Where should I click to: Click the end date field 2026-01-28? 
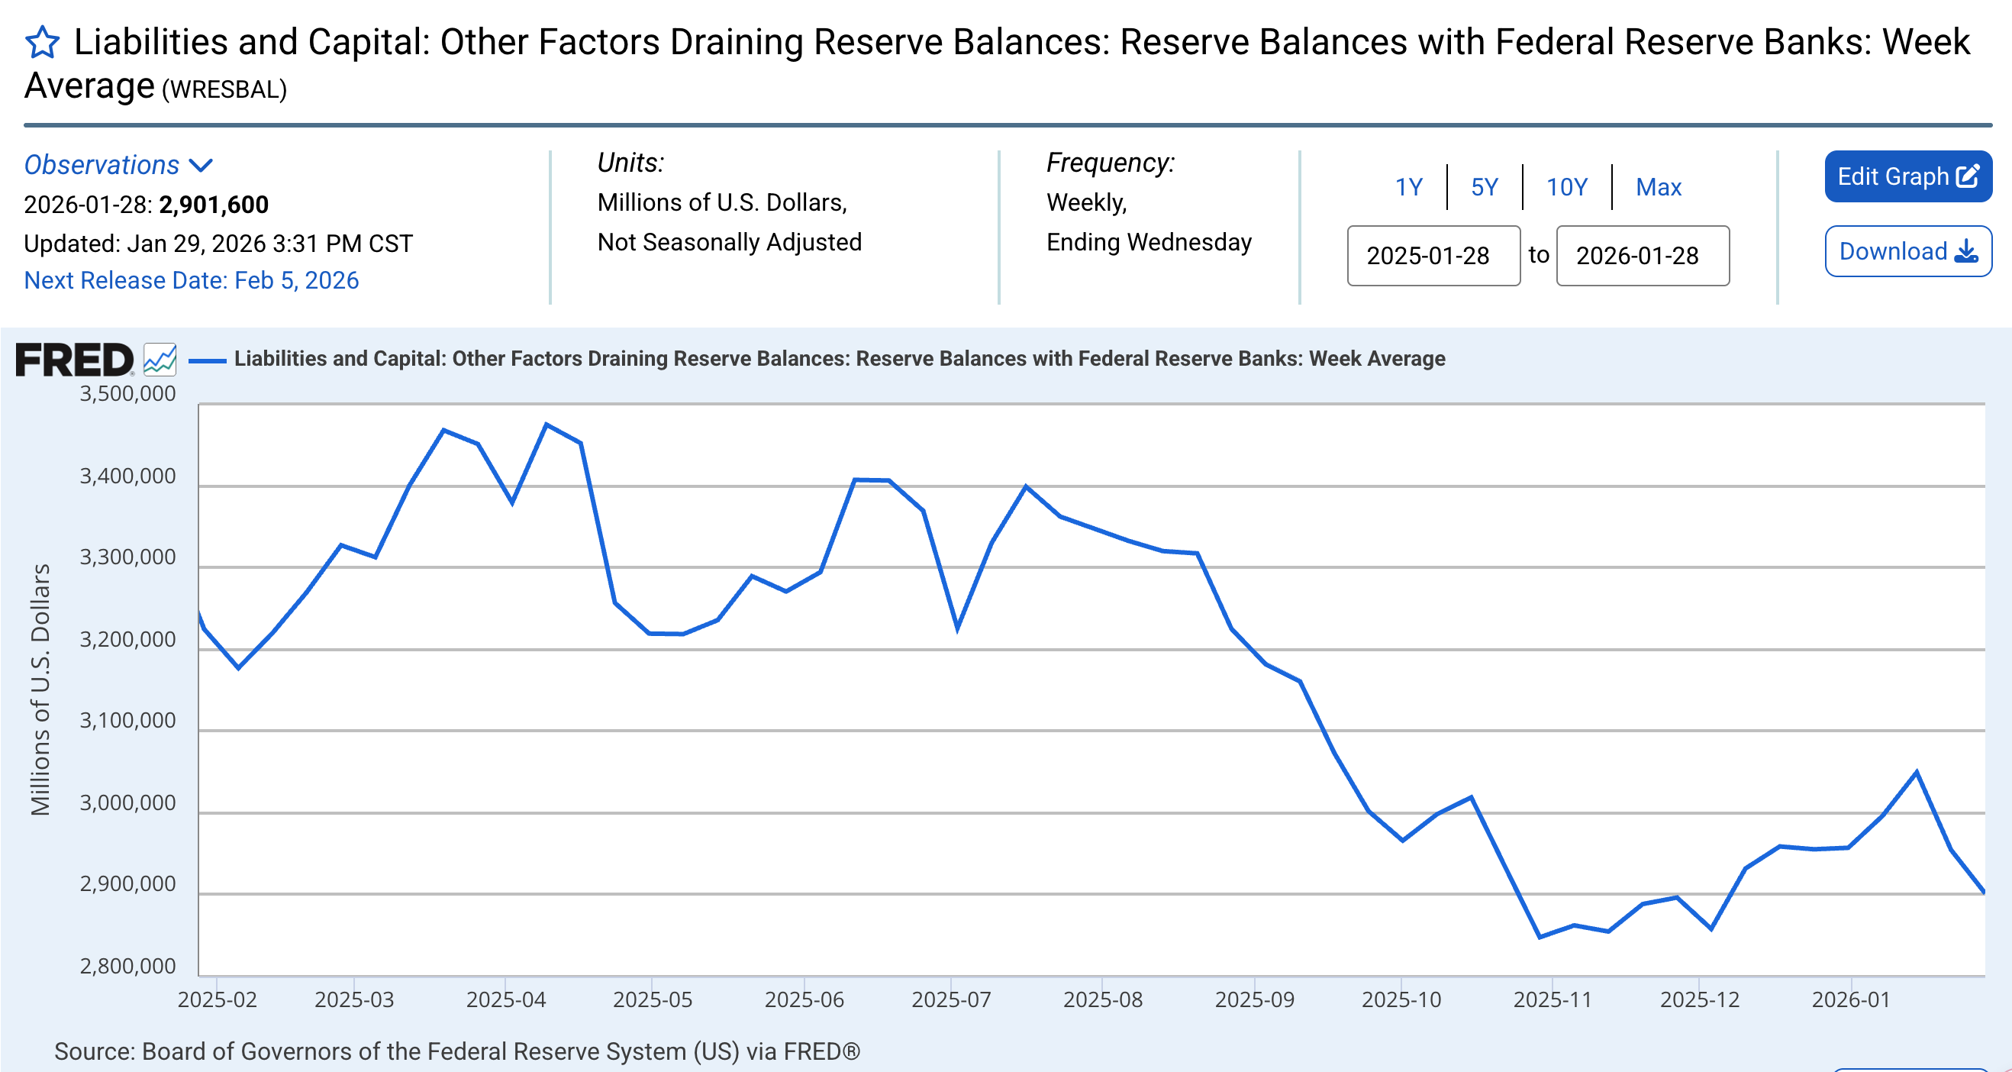pyautogui.click(x=1642, y=256)
